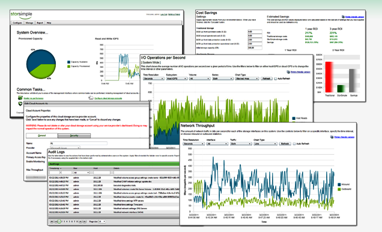Click Capacity Available legend swatch
The height and width of the screenshot is (232, 382).
coord(68,62)
